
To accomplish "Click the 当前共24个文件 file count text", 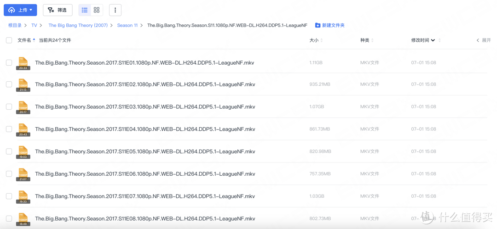I will pyautogui.click(x=55, y=40).
